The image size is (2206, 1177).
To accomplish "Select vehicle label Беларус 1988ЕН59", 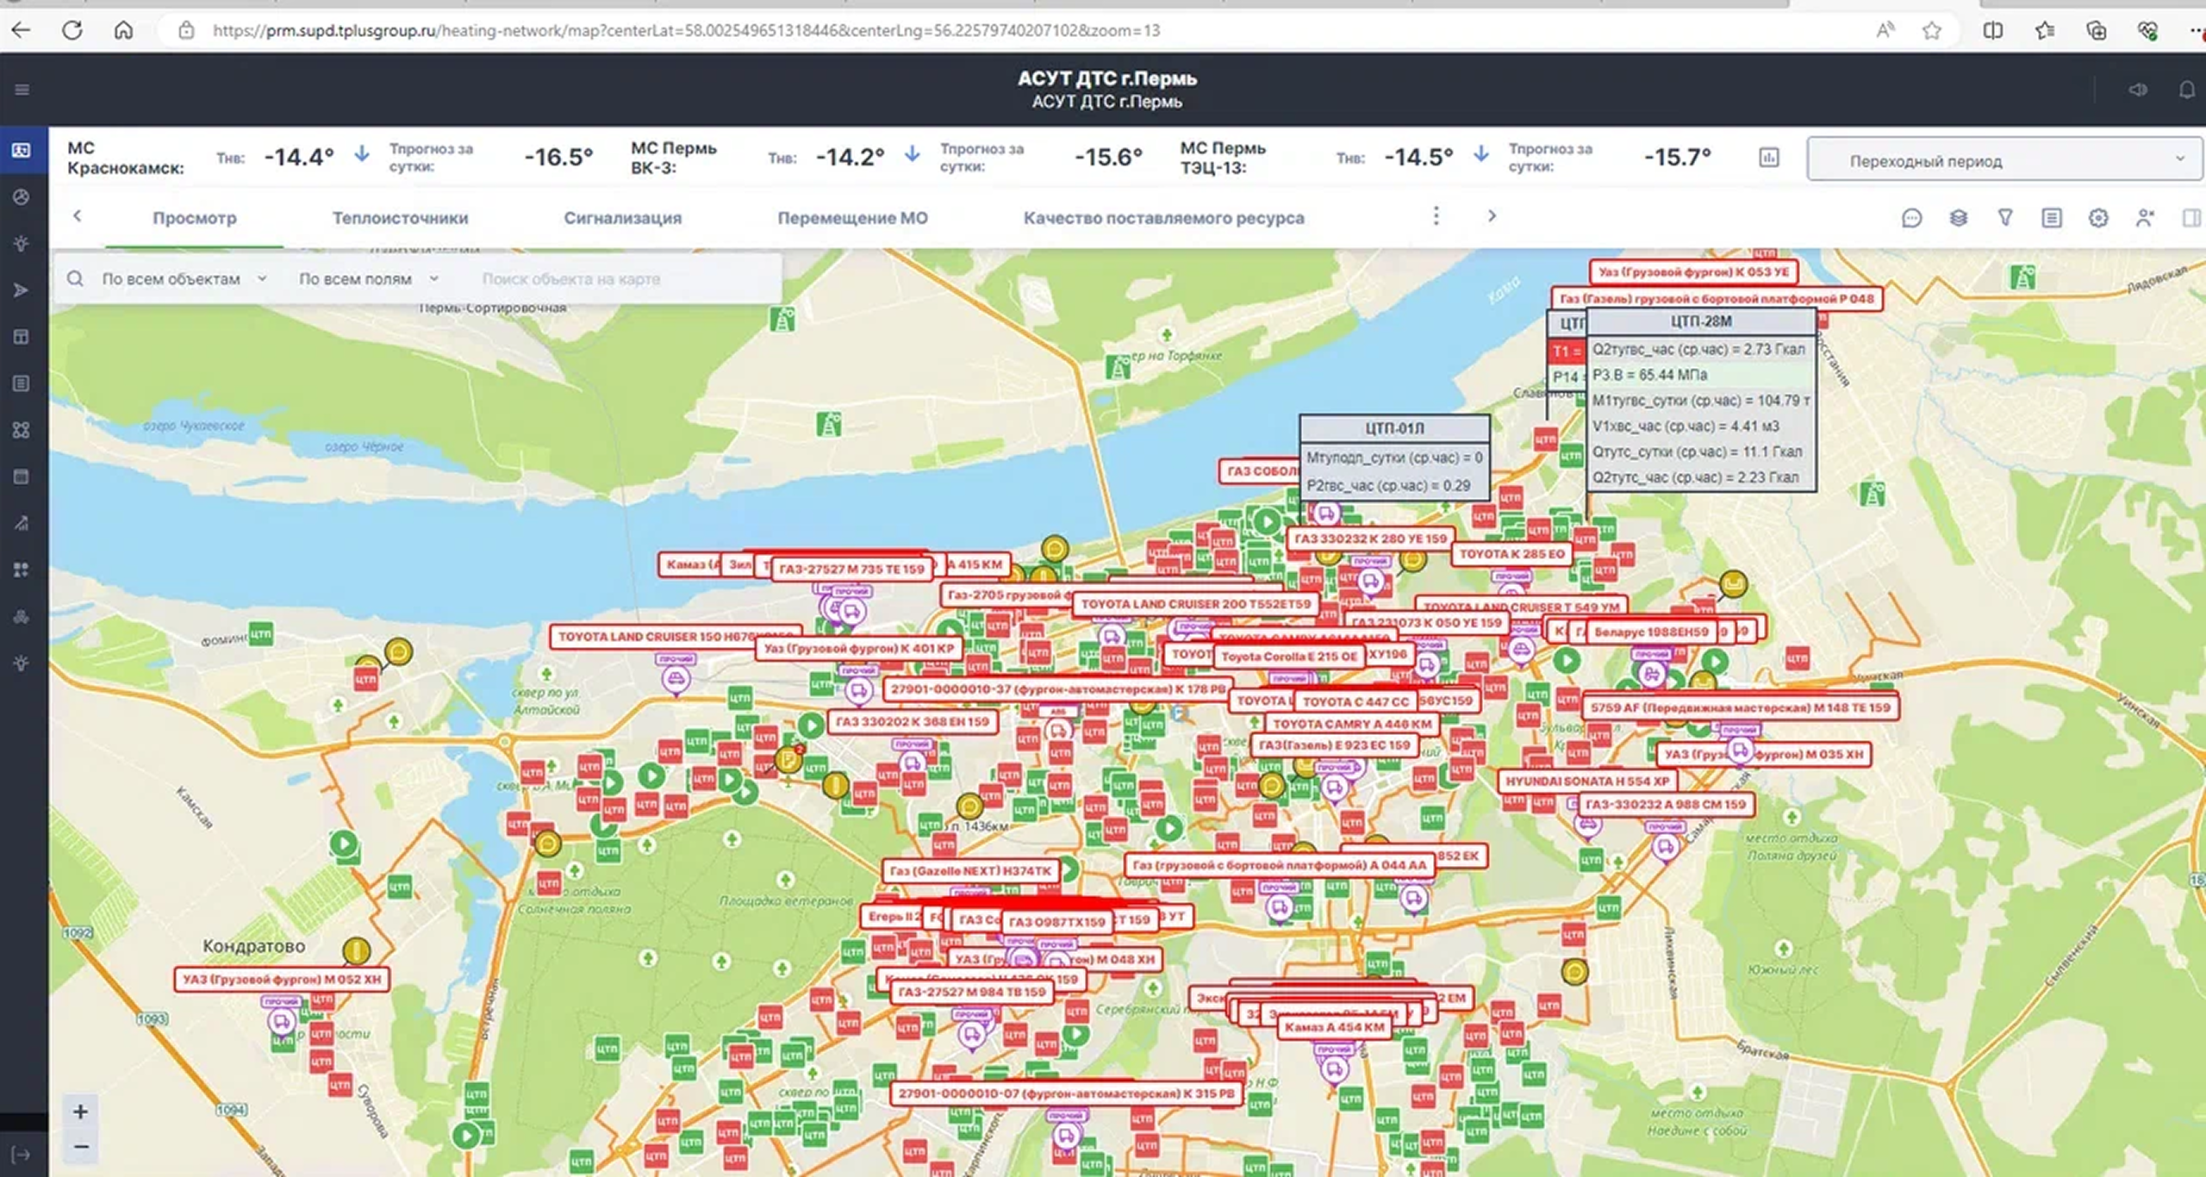I will (x=1651, y=632).
